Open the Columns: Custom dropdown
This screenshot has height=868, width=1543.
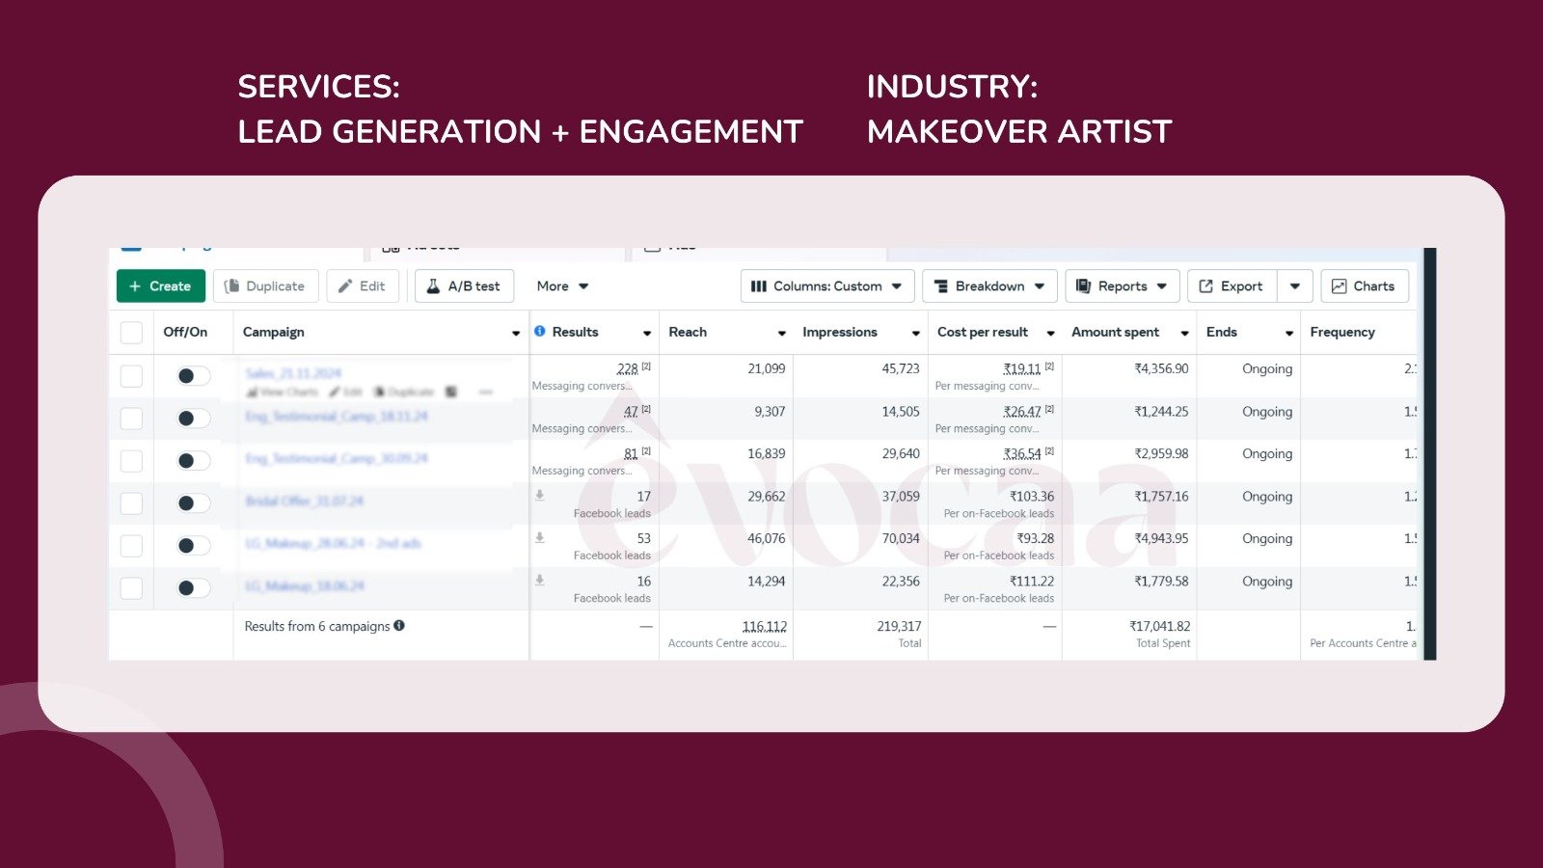pos(826,286)
